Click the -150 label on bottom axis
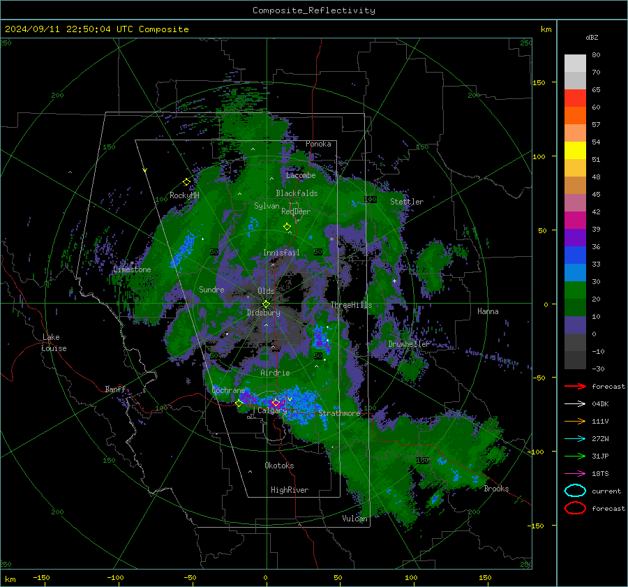 (41, 578)
